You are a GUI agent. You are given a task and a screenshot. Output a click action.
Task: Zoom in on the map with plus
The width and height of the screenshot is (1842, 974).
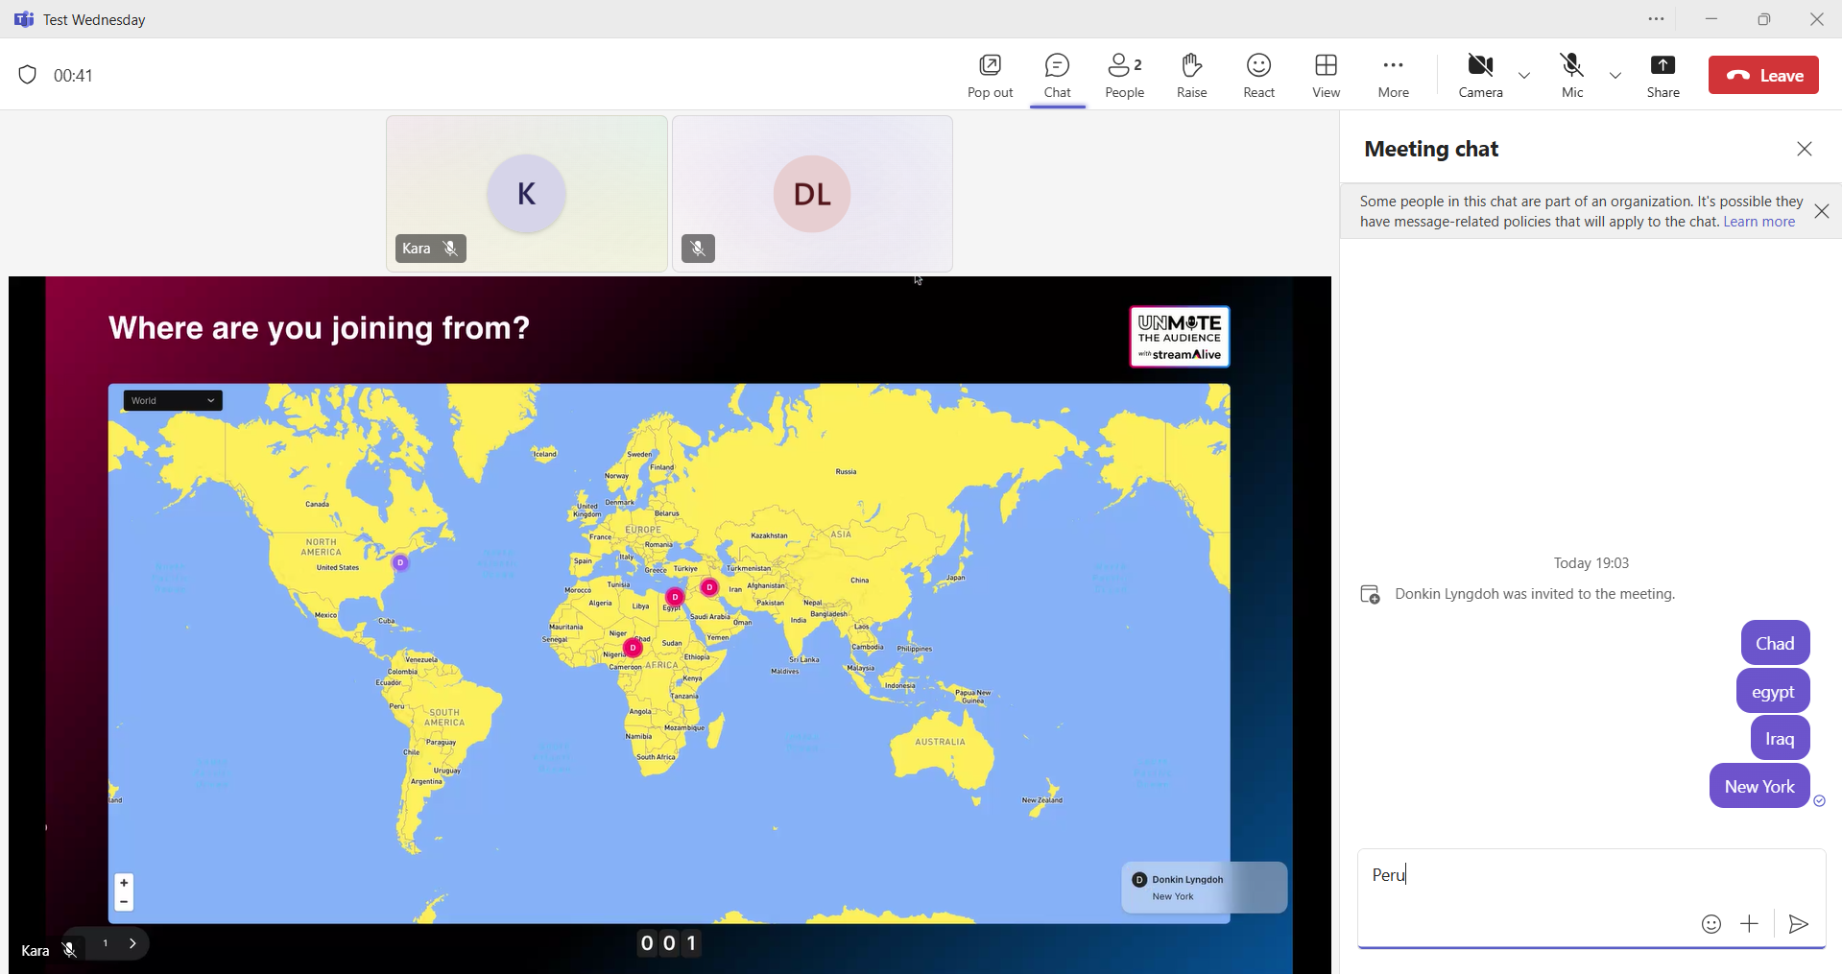coord(124,883)
